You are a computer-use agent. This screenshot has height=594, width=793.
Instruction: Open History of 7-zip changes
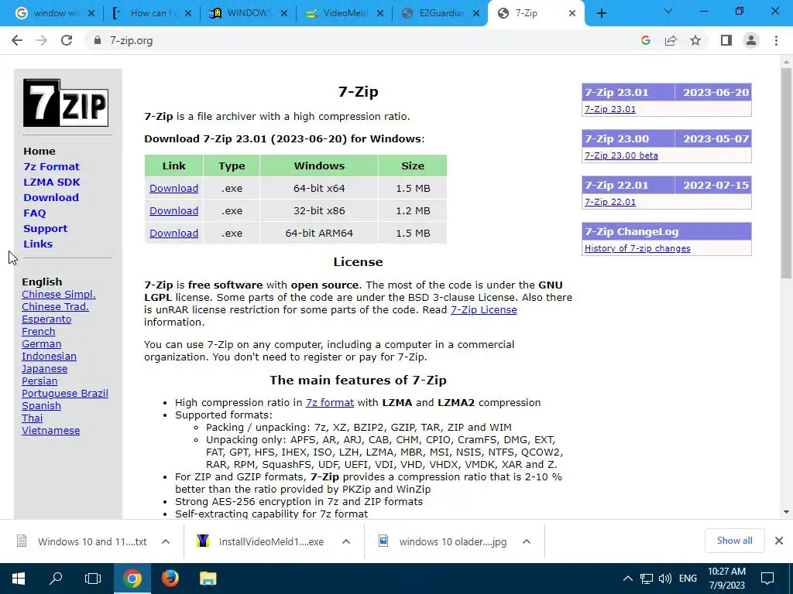point(637,248)
